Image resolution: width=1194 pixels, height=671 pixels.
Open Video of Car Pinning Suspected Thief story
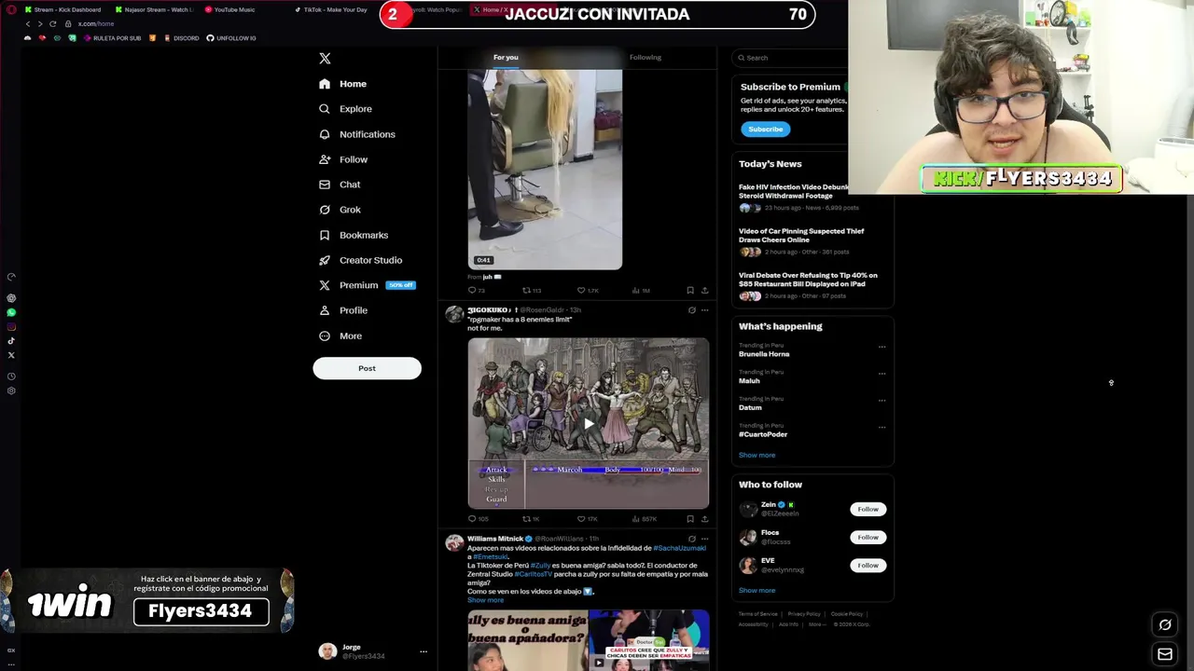(801, 235)
